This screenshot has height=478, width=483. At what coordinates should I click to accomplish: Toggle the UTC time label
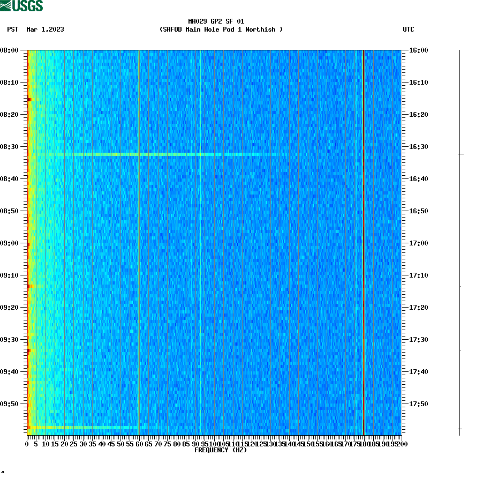point(410,30)
